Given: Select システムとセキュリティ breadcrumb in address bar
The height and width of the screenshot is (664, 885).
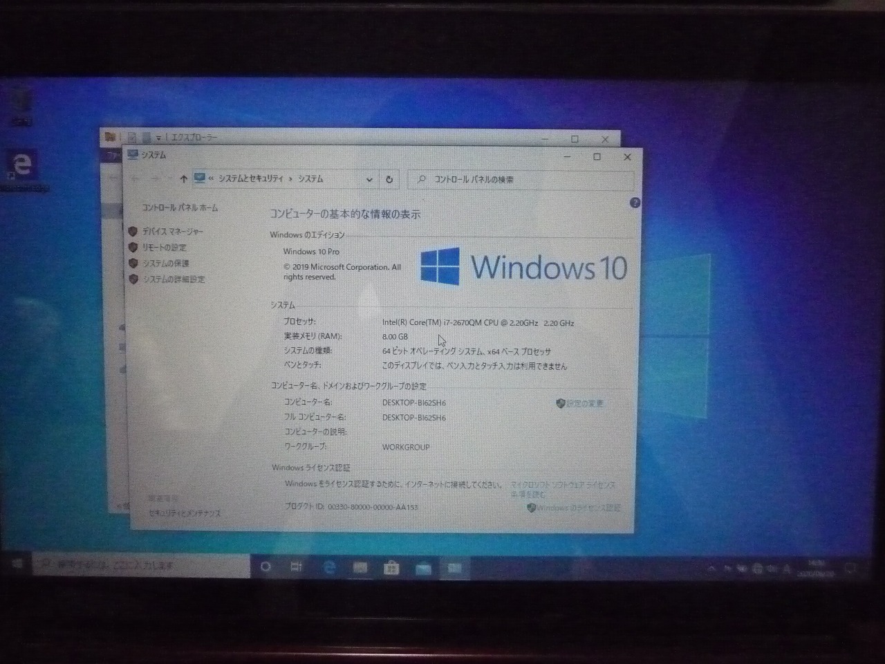Looking at the screenshot, I should 251,179.
